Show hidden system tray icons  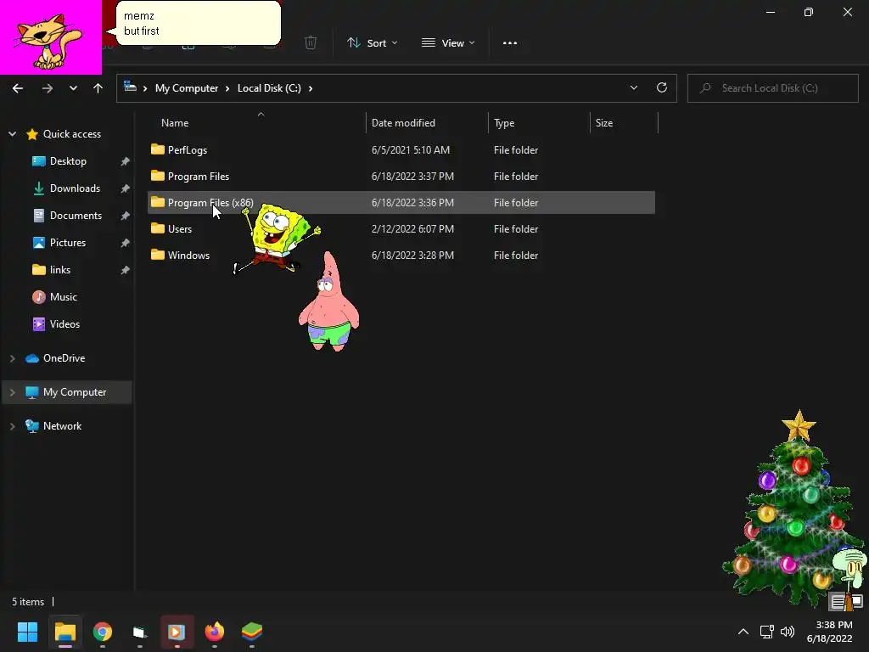click(743, 632)
